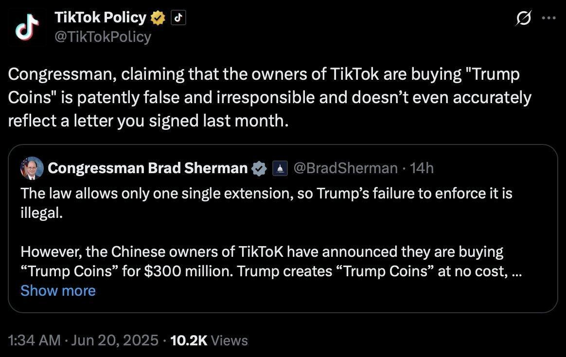This screenshot has width=566, height=357.
Task: Click Brad Sherman's profile picture
Action: (32, 168)
